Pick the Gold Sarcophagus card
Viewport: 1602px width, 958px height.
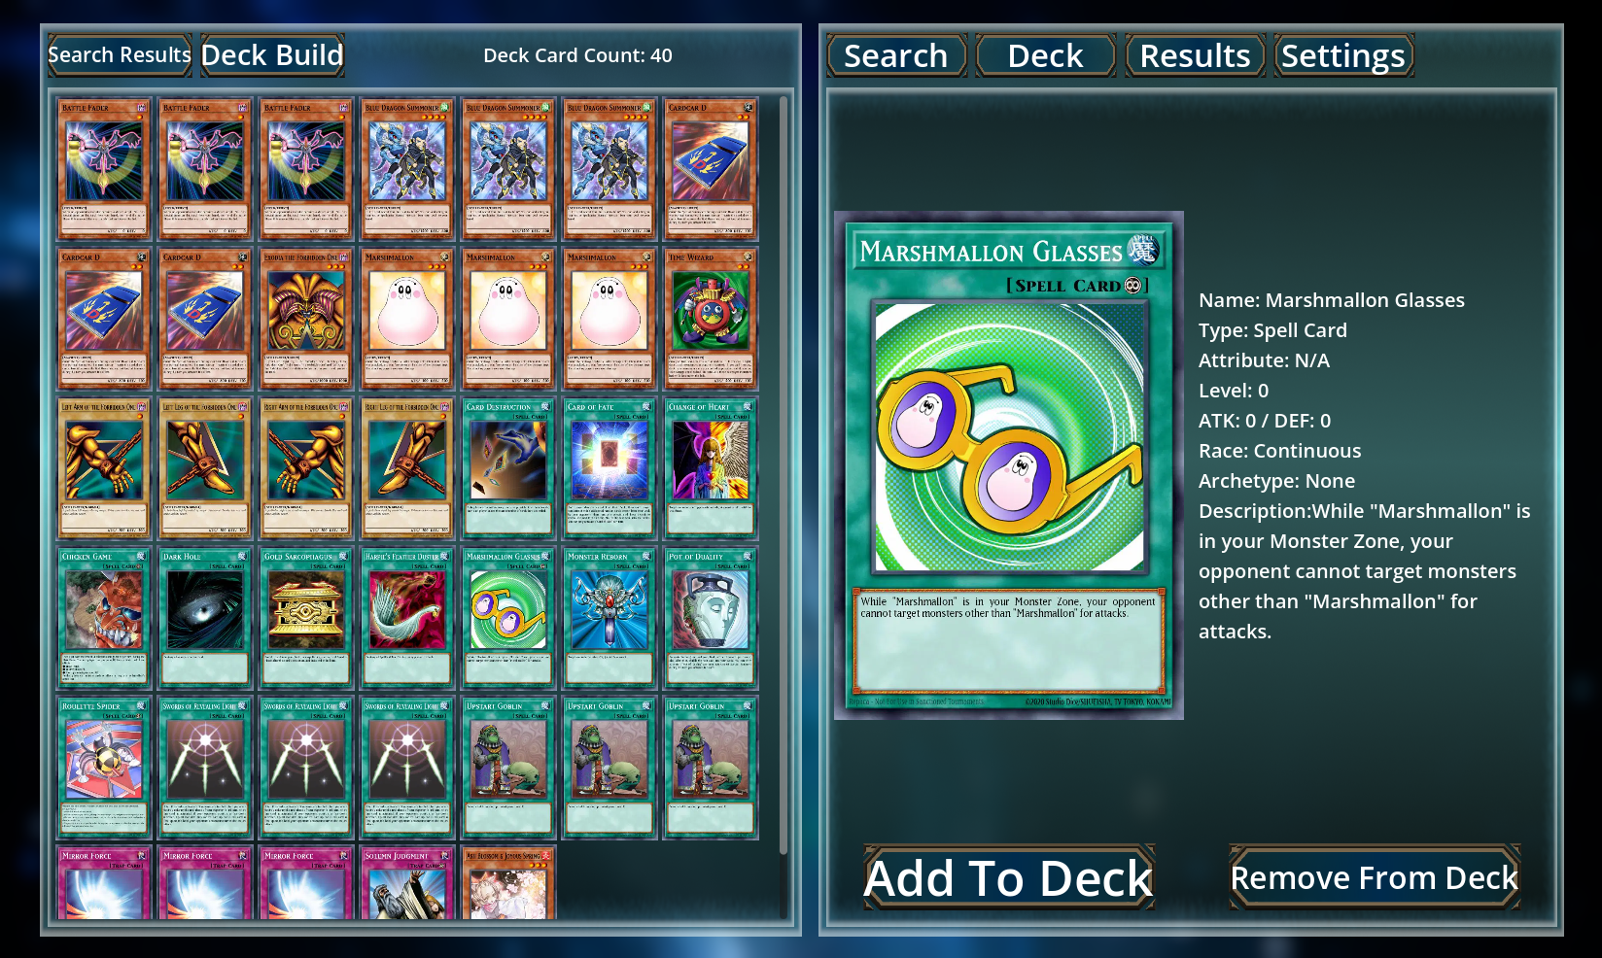[x=305, y=618]
